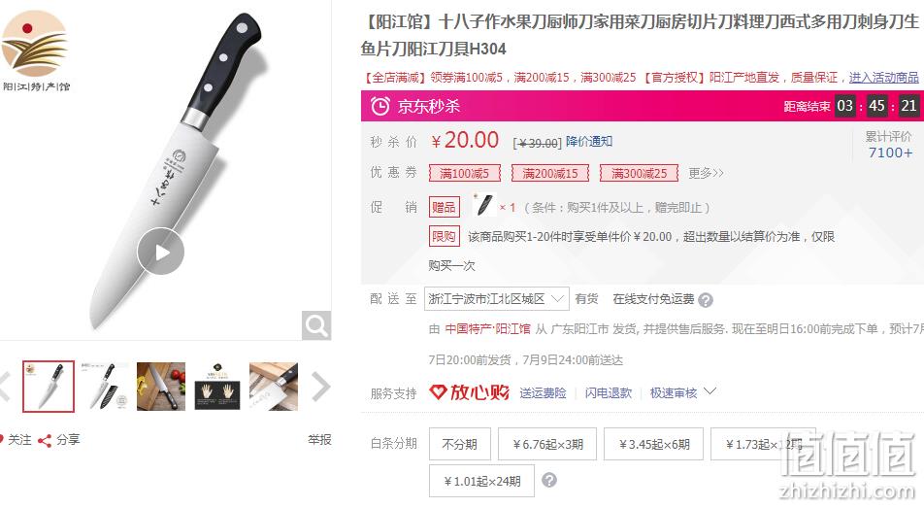Open free shipping help question mark icon
Screen dimensions: 924x508
coord(706,300)
